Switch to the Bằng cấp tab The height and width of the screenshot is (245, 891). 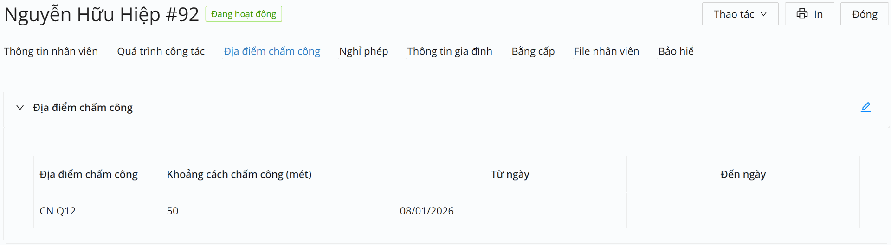(533, 51)
